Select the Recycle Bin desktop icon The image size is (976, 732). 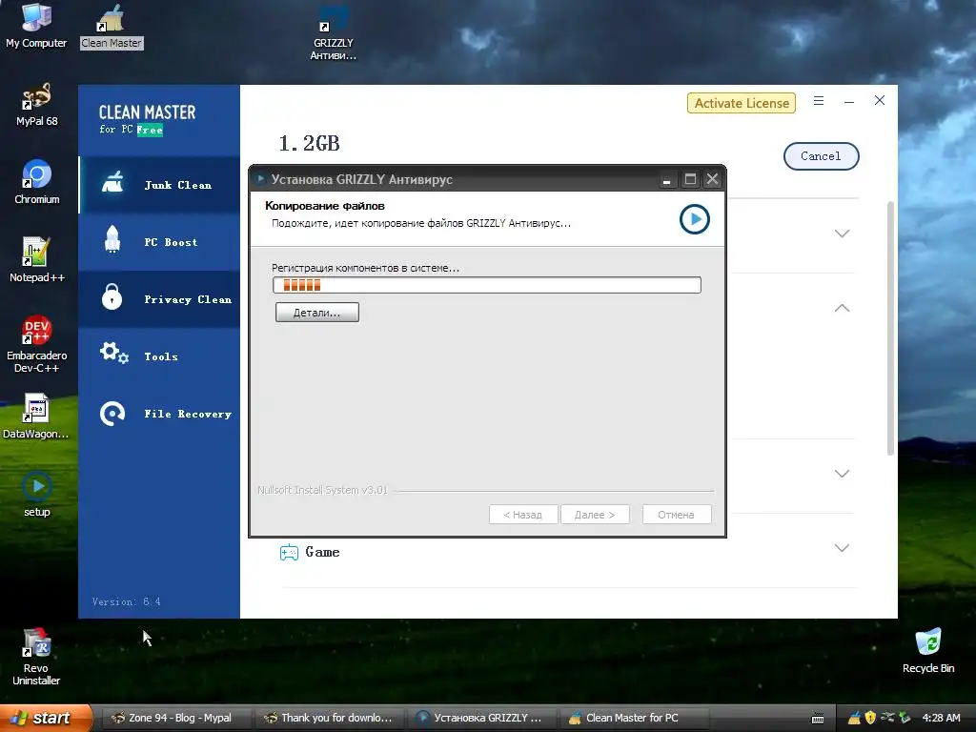(928, 651)
